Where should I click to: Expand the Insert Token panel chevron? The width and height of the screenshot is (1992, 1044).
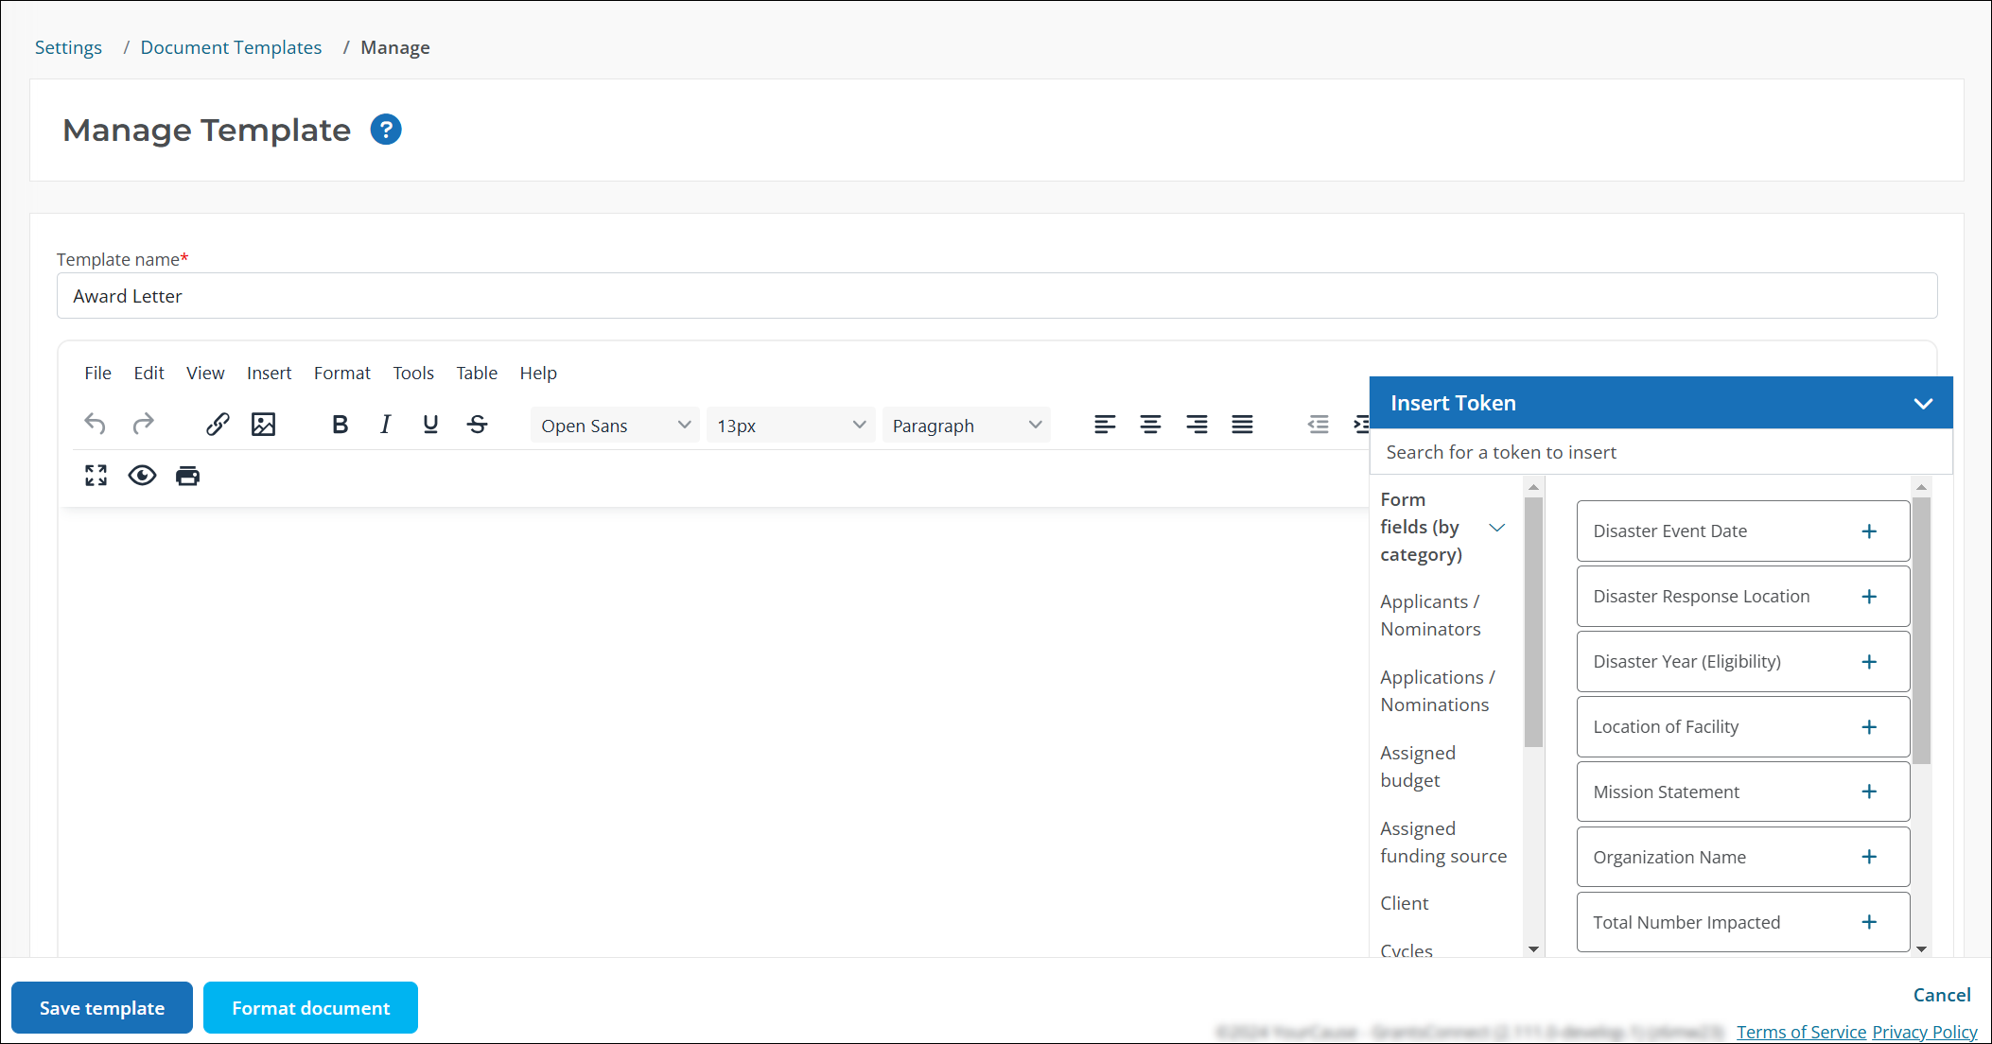(x=1924, y=404)
